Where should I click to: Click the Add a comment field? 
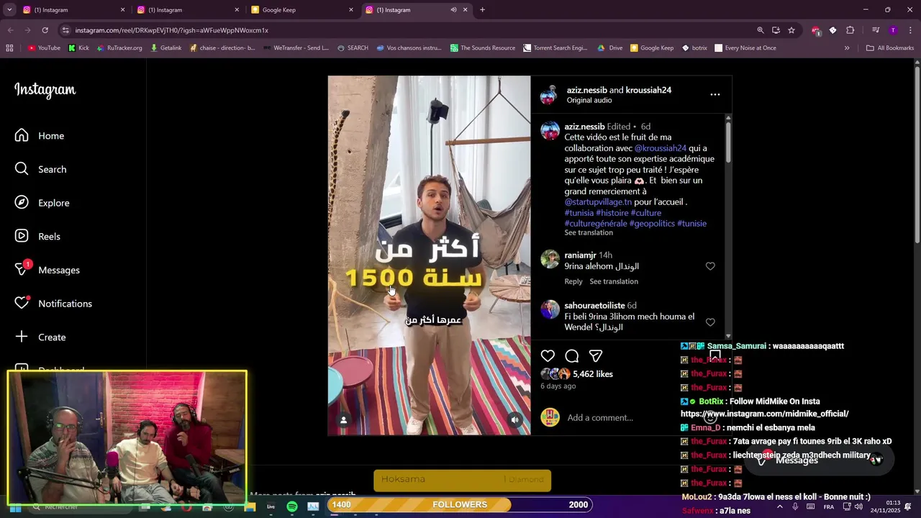tap(633, 418)
